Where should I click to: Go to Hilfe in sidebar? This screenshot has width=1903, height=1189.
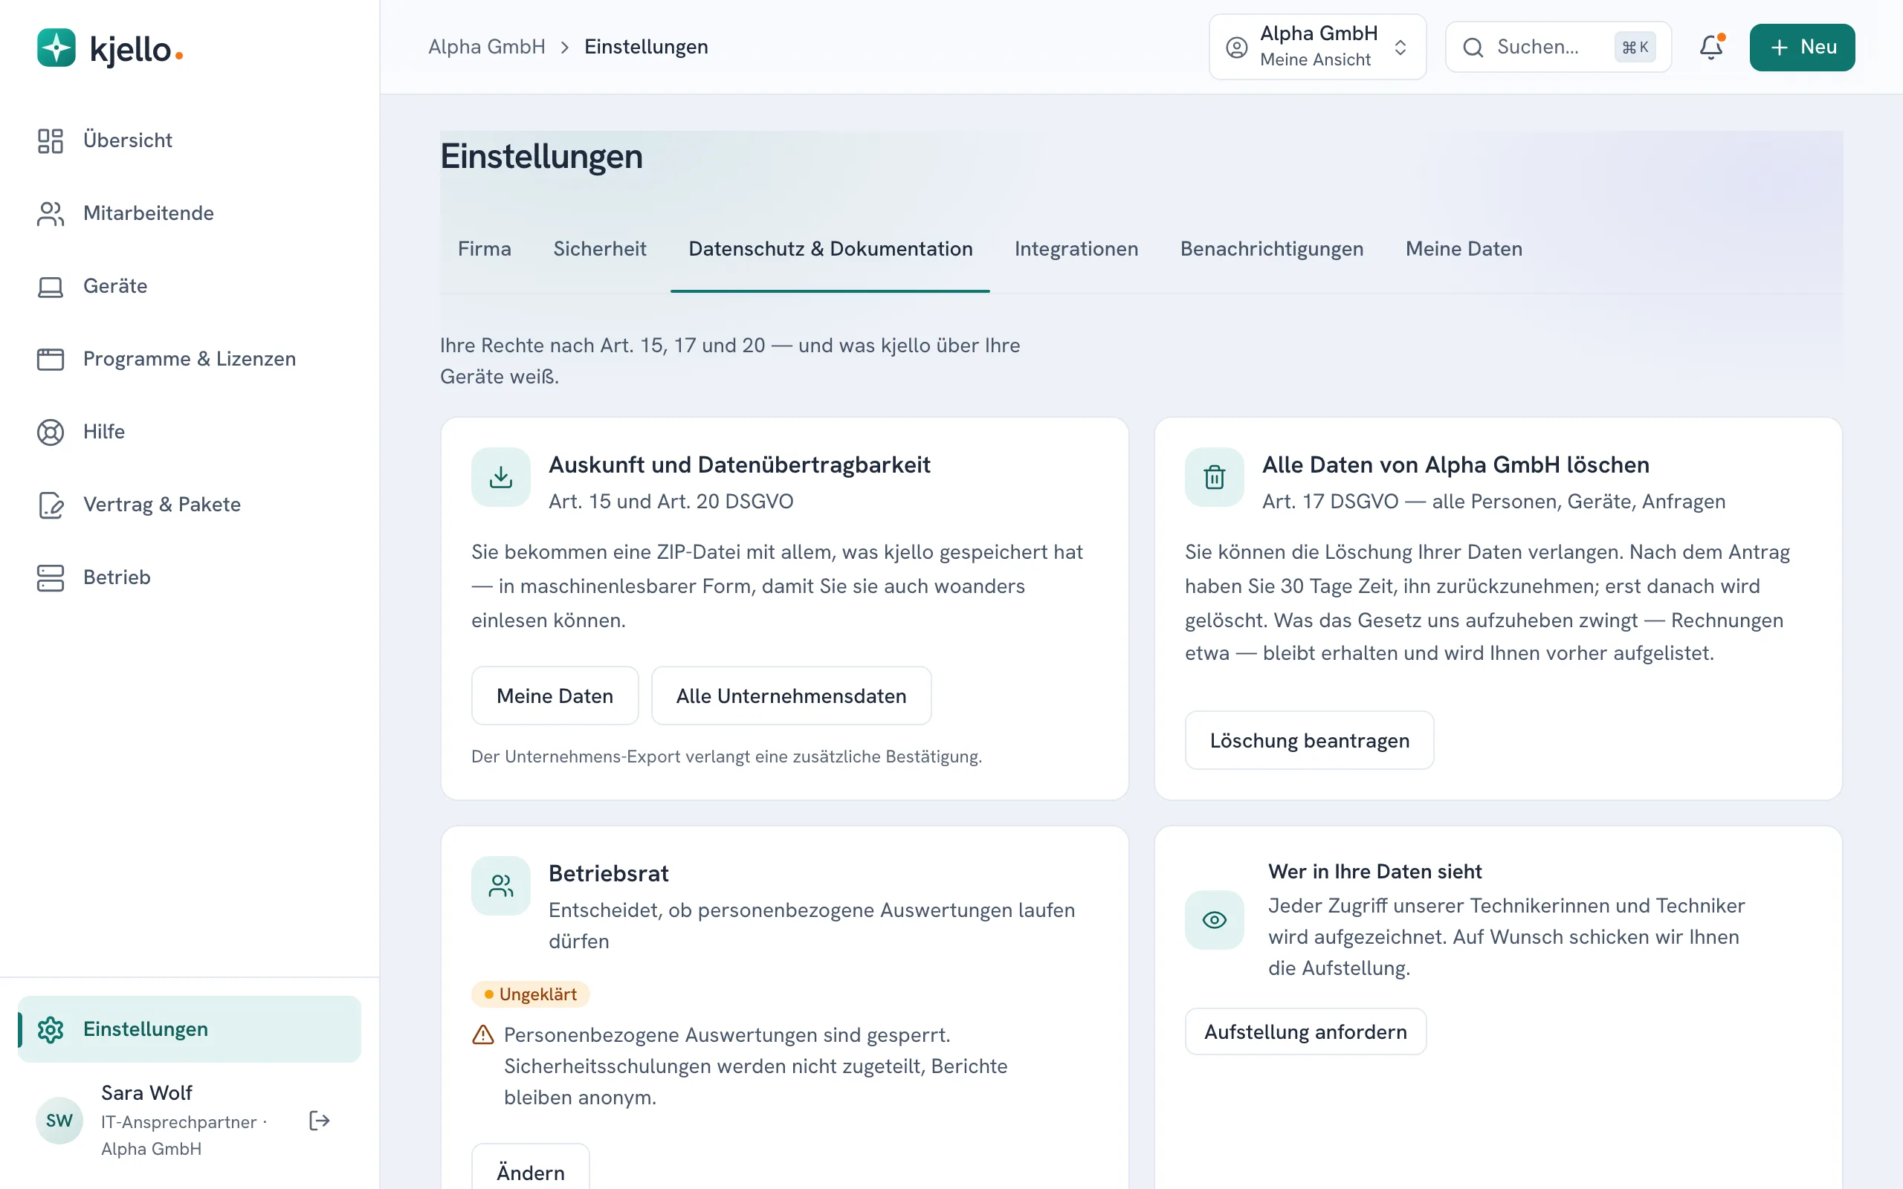(190, 432)
